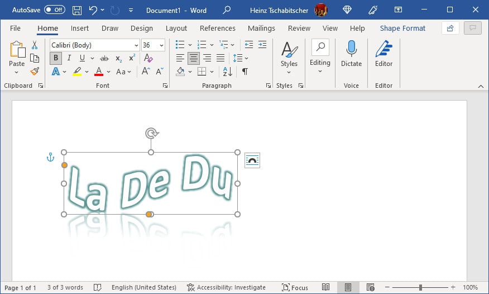Click the rotation handle above WordArt
489x294 pixels.
(152, 134)
